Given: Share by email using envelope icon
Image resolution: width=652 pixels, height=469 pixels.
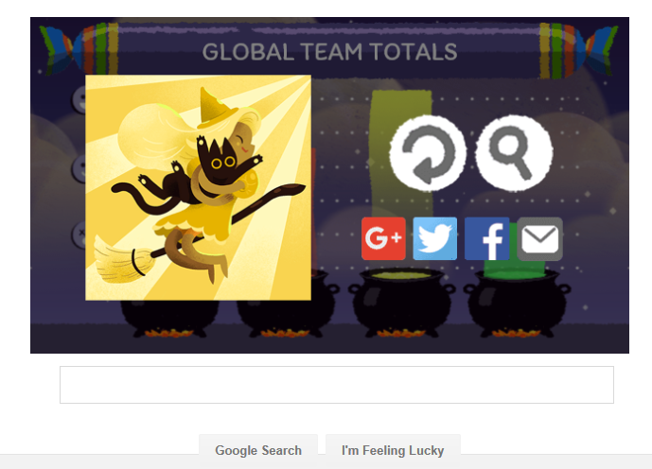Looking at the screenshot, I should (x=539, y=239).
